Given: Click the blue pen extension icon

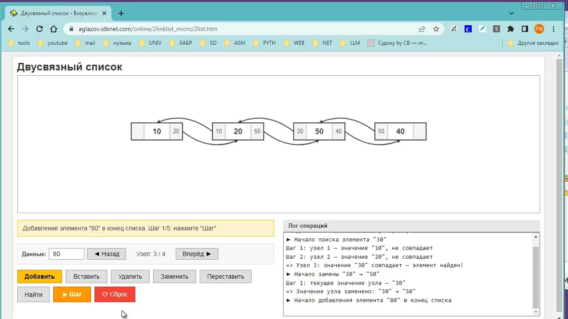Looking at the screenshot, I should click(x=482, y=29).
